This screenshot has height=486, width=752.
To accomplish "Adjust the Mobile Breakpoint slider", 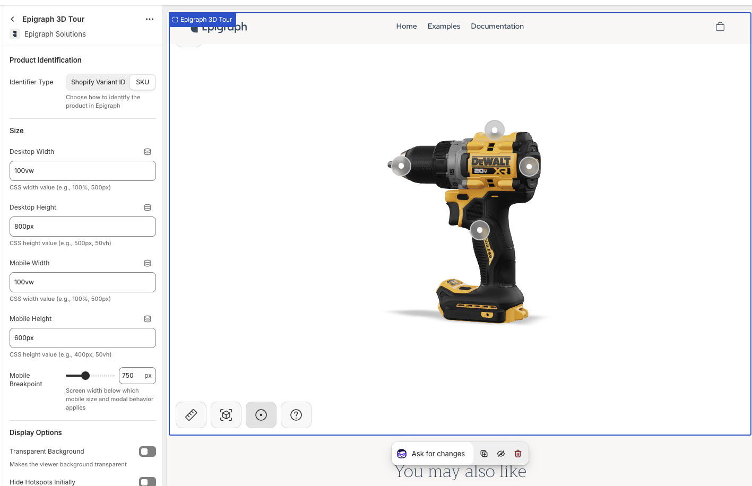I will [86, 376].
